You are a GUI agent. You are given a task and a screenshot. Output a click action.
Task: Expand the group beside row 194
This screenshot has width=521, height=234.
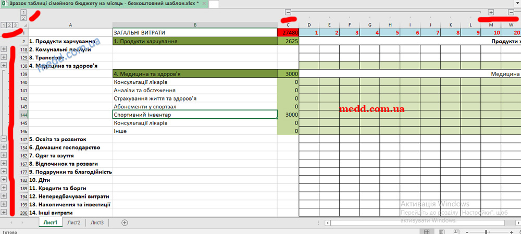coord(4,196)
